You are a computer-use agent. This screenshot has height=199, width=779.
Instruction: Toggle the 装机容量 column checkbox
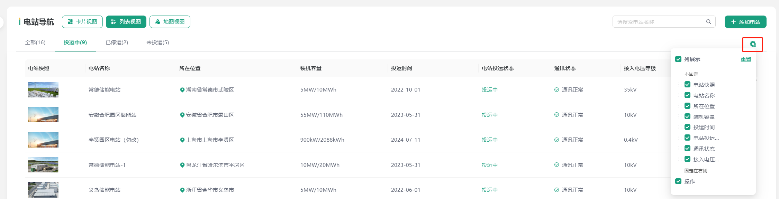[x=687, y=117]
